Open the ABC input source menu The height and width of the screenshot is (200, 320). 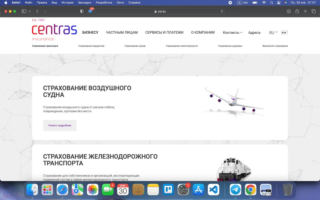[242, 2]
